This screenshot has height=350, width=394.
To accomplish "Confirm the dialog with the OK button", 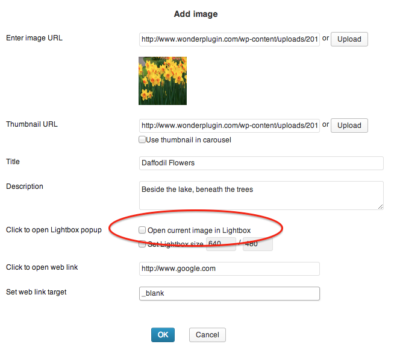I will [163, 334].
